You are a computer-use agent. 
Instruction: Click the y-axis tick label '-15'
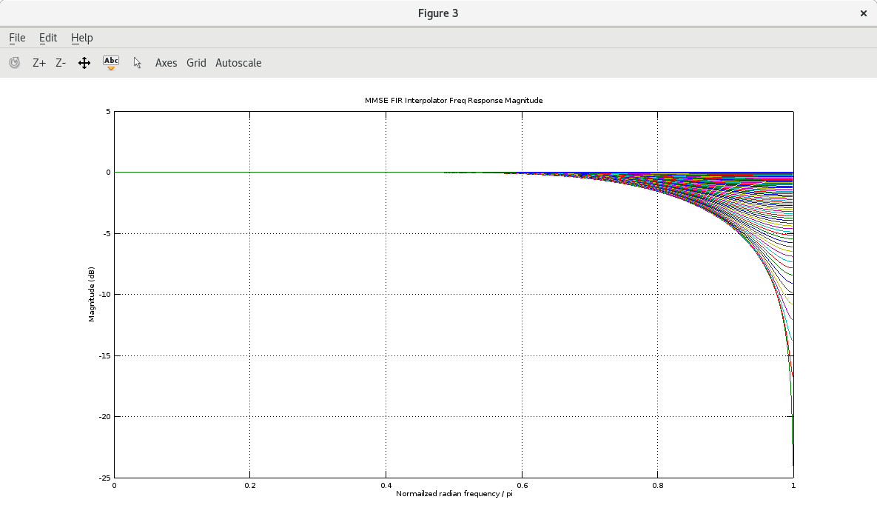coord(105,355)
